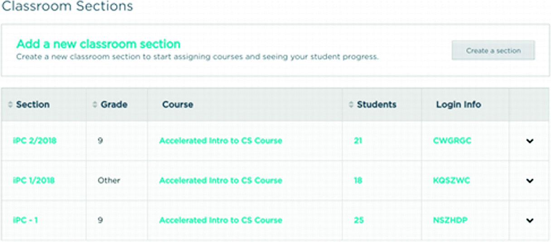The image size is (551, 242).
Task: Expand options for iPC 1/2018 row
Action: click(x=529, y=180)
